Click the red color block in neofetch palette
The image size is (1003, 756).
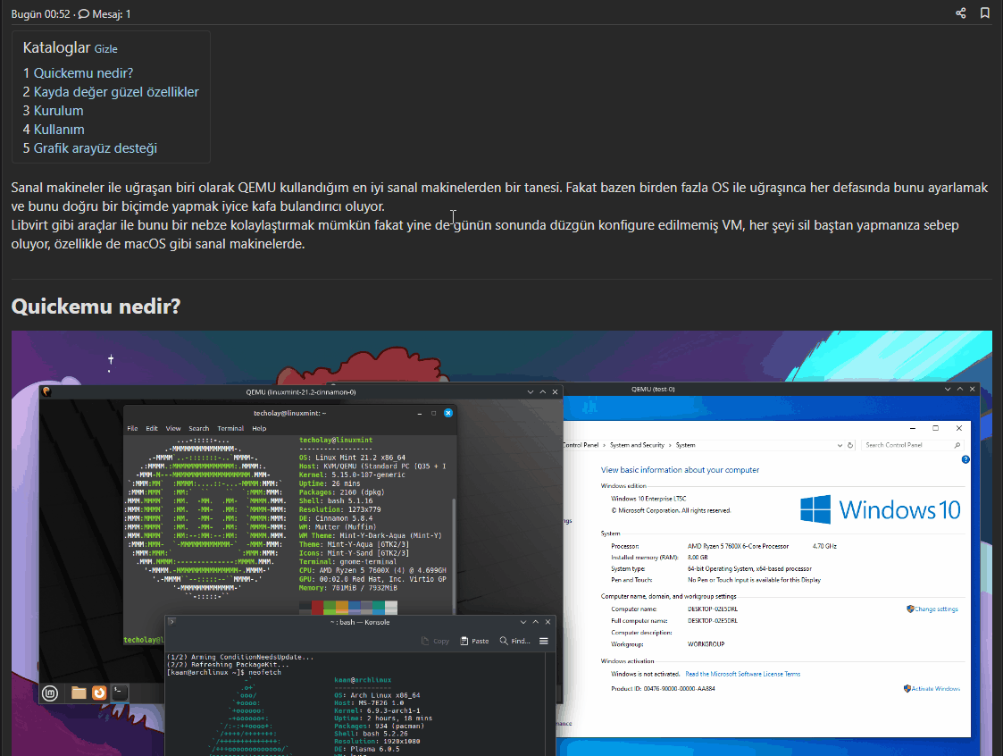click(317, 607)
